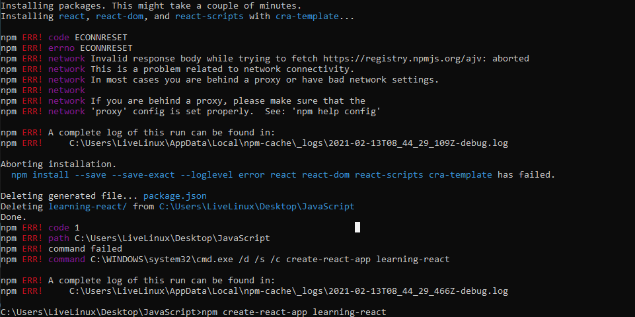
Task: Click the text 'Installing packages. This might take a couple of minutes.'
Action: click(x=151, y=6)
